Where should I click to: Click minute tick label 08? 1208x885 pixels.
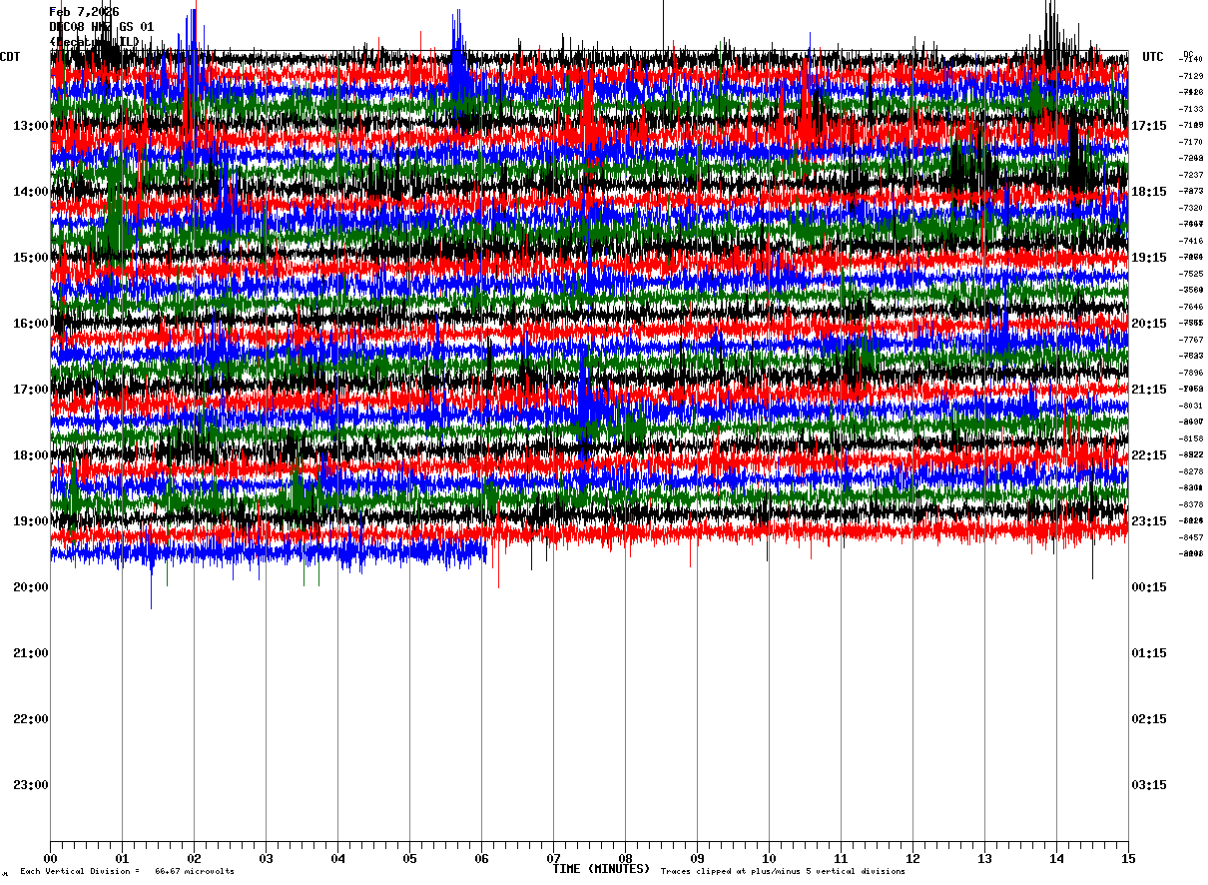[625, 858]
